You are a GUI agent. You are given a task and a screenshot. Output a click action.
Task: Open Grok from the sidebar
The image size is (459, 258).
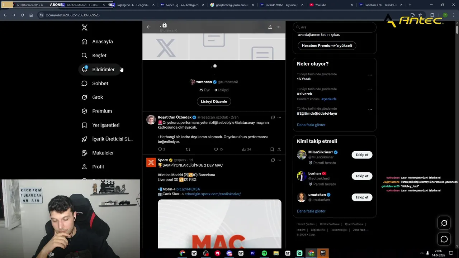pos(92,97)
